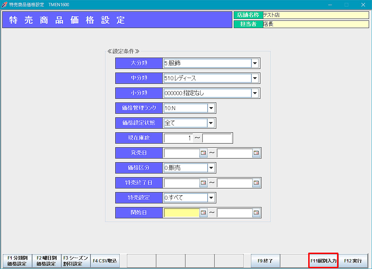This screenshot has width=372, height=269.
Task: Click the F4 CSV取込 button
Action: click(x=105, y=261)
